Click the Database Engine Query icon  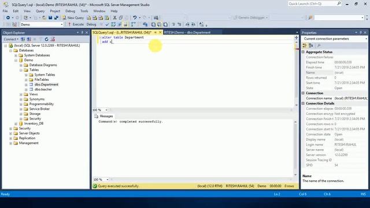coord(88,18)
